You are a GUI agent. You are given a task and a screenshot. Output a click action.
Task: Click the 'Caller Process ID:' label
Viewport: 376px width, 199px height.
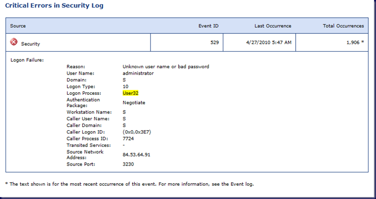pyautogui.click(x=87, y=139)
